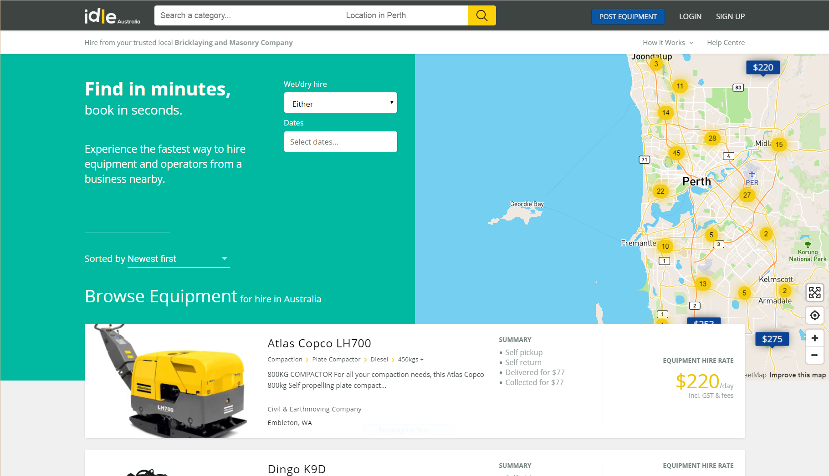Open the Atlas Copco LH700 listing title

point(319,343)
